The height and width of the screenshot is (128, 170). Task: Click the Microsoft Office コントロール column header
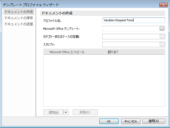click(x=75, y=52)
